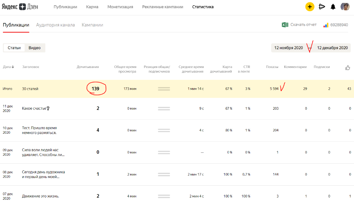Open the Монетизация menu item
The width and height of the screenshot is (354, 204).
(x=120, y=7)
